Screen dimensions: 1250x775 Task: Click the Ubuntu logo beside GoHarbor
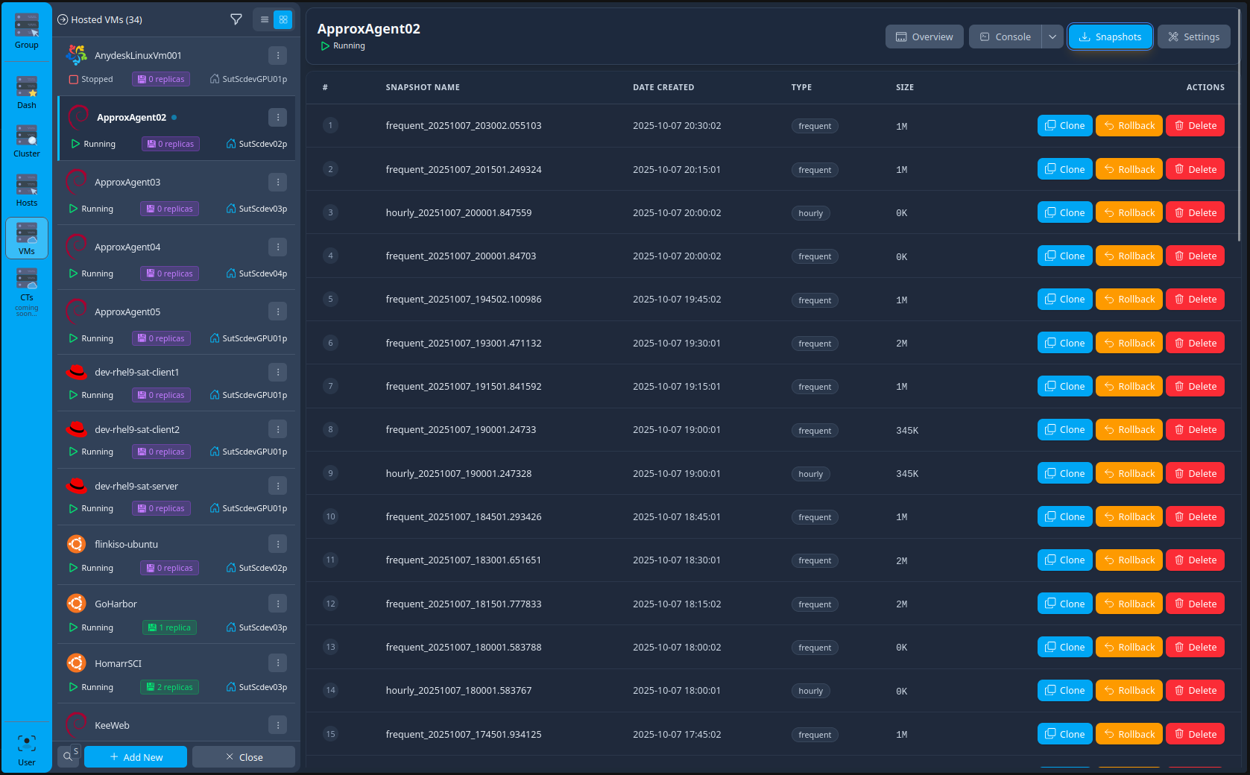[x=76, y=603]
